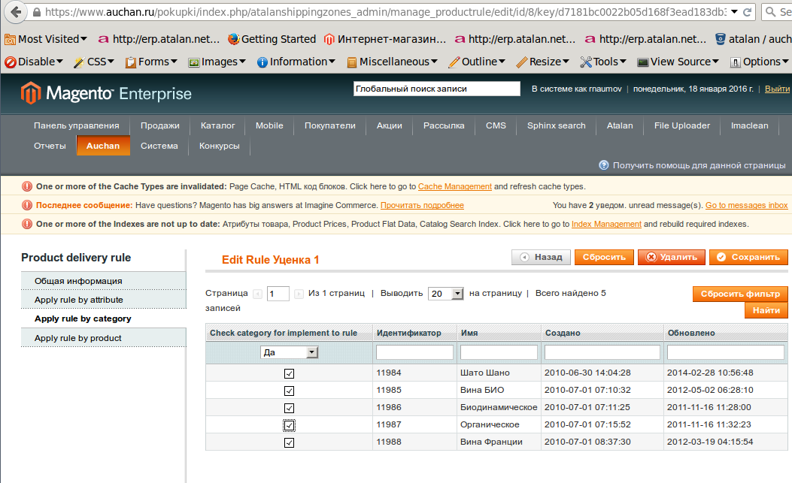Click the browser back arrow button
The width and height of the screenshot is (792, 483).
[x=16, y=11]
